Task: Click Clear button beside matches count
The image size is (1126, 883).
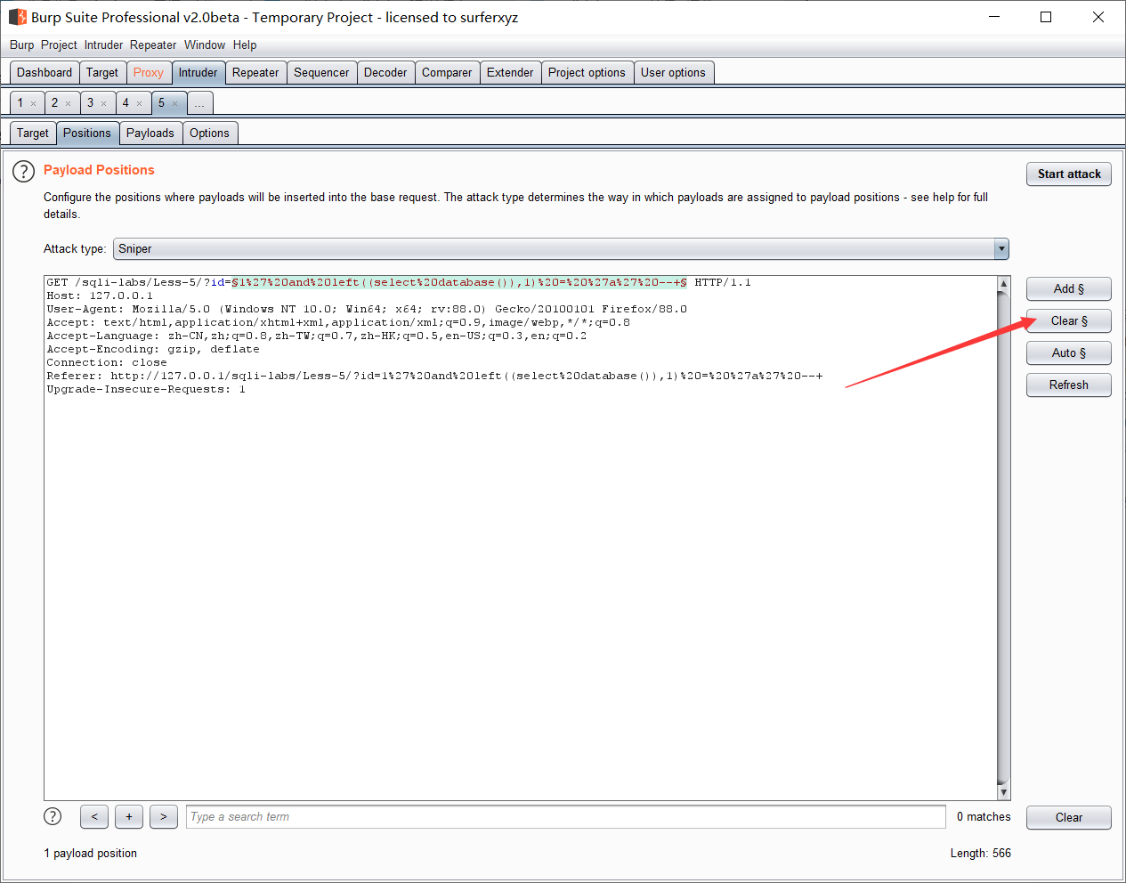Action: coord(1069,818)
